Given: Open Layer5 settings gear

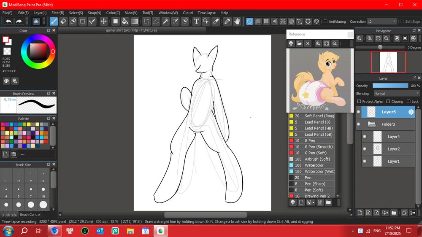Looking at the screenshot, I should tap(411, 112).
